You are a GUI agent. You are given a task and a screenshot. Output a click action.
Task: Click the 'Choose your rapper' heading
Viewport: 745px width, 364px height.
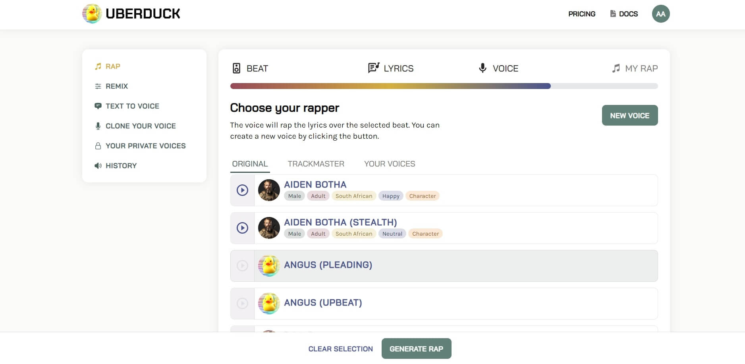click(285, 108)
